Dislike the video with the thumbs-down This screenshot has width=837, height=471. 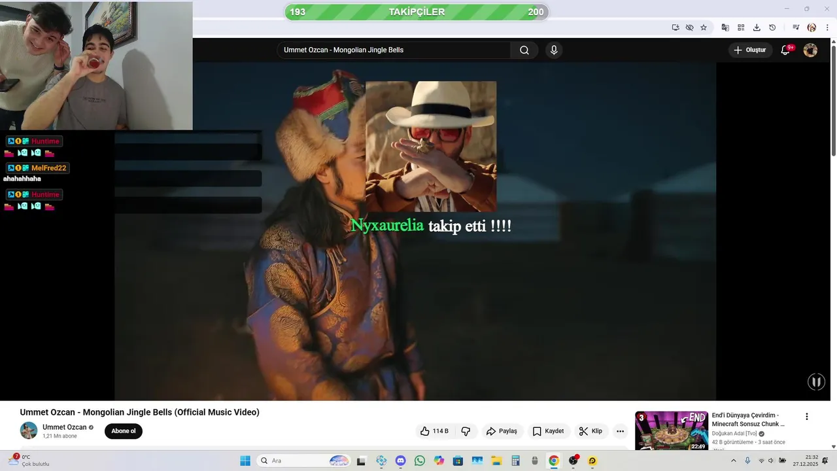pyautogui.click(x=466, y=431)
